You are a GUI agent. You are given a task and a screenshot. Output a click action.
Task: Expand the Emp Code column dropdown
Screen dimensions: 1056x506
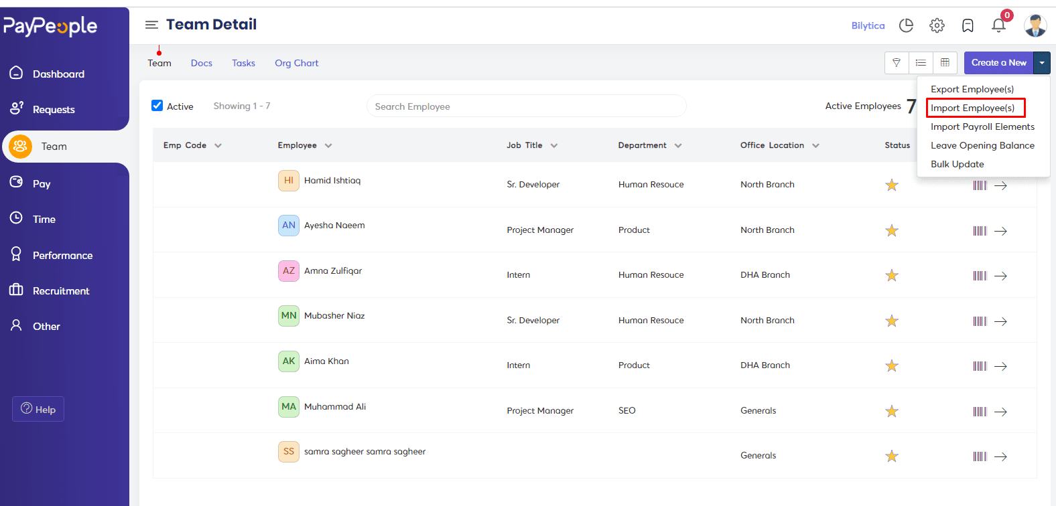pyautogui.click(x=218, y=146)
